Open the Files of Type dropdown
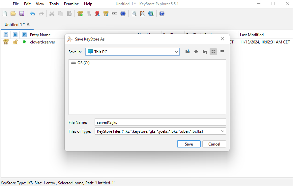Image resolution: width=293 pixels, height=186 pixels. pyautogui.click(x=223, y=131)
